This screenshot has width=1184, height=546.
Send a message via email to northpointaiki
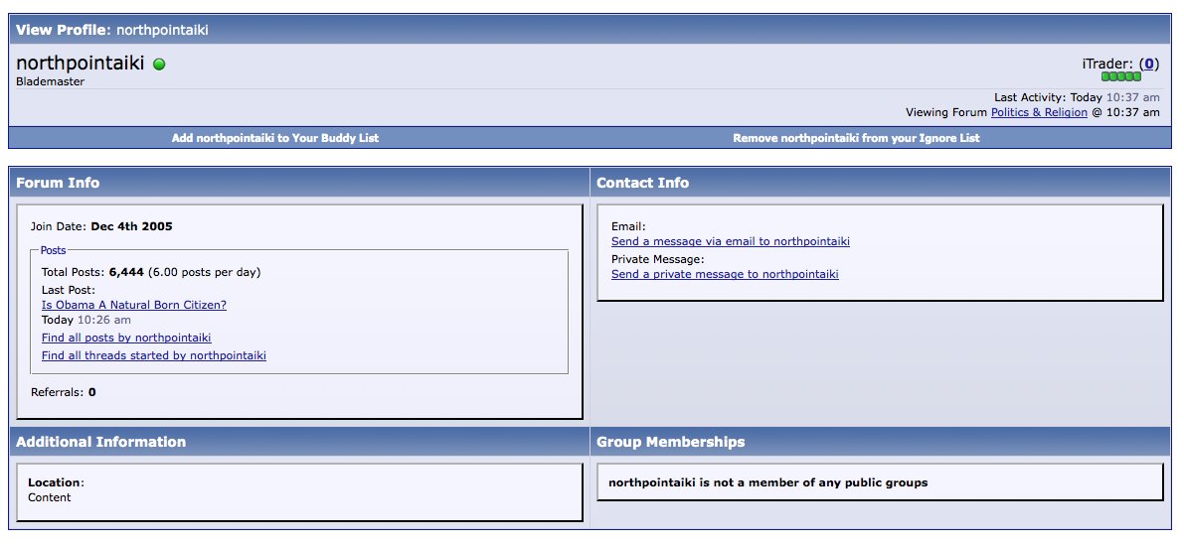pyautogui.click(x=731, y=241)
